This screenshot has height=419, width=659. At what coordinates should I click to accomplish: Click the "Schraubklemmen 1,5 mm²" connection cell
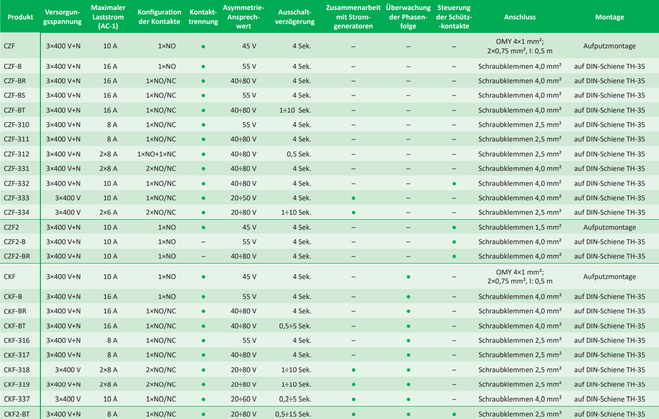point(520,227)
